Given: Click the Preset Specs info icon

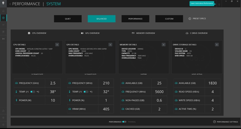Looking at the screenshot, I should (190, 19).
